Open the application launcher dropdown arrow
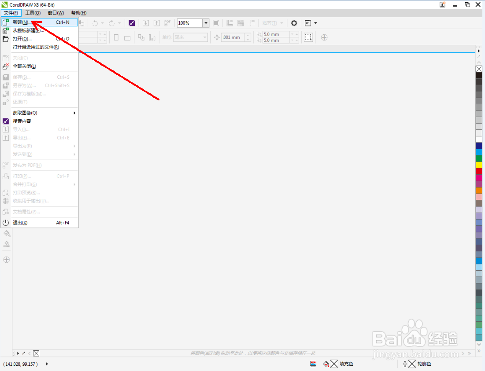This screenshot has width=485, height=371. pos(315,23)
